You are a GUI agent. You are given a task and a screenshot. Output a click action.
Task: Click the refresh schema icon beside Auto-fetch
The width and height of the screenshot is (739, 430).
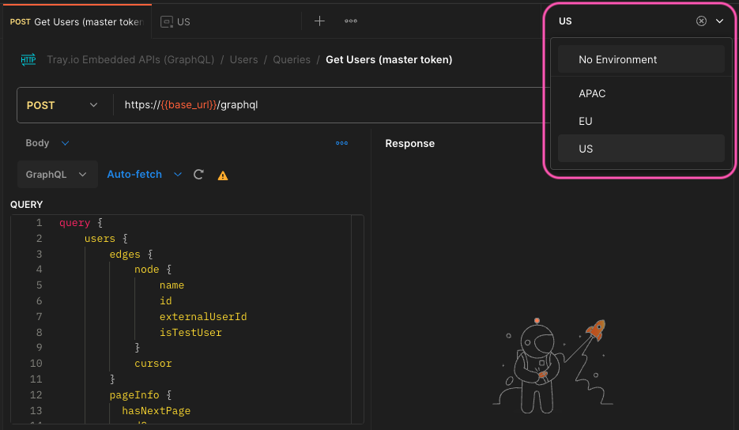click(199, 175)
